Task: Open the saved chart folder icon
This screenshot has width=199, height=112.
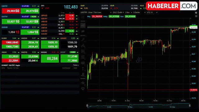Action: coord(83,88)
